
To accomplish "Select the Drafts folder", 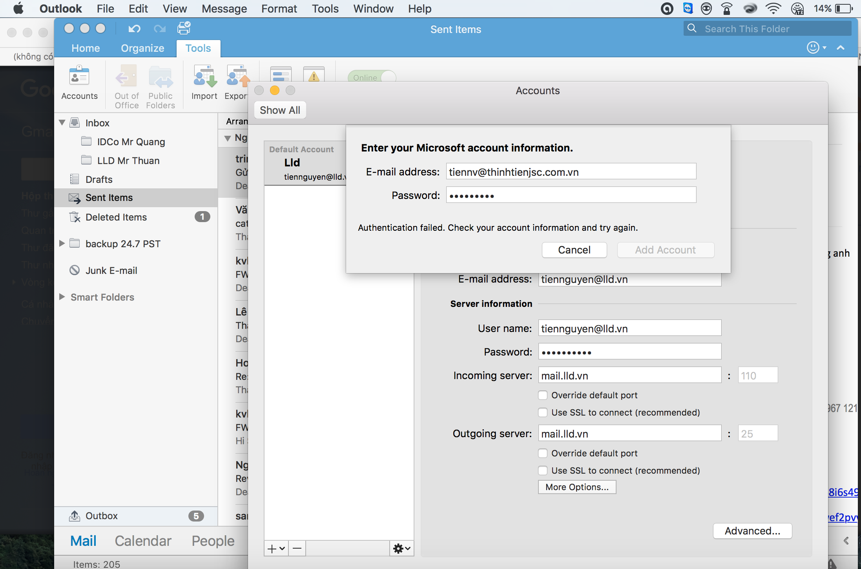I will pos(136,179).
